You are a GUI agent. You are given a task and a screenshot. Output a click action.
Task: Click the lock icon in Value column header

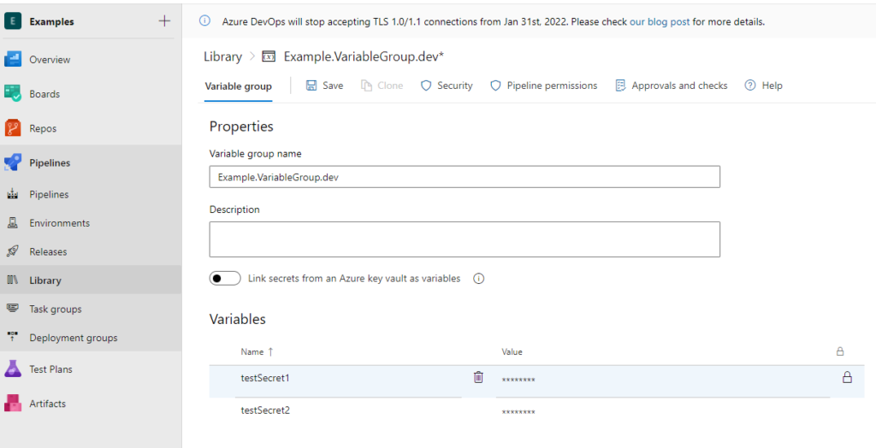pyautogui.click(x=840, y=351)
